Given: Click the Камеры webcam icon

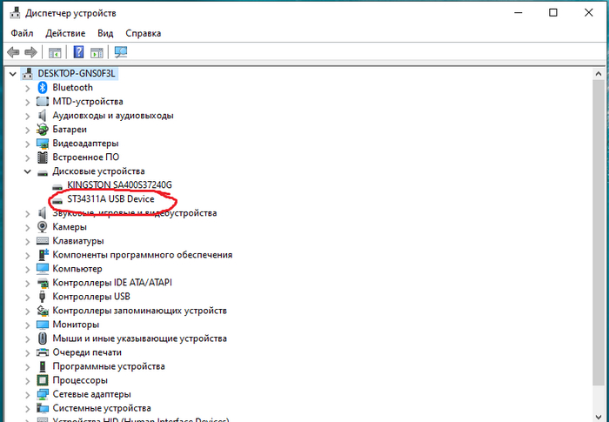Looking at the screenshot, I should click(x=43, y=227).
